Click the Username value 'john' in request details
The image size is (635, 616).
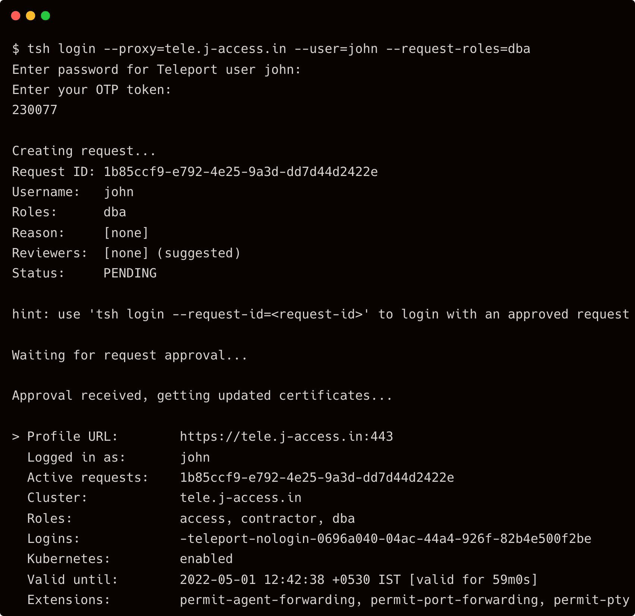click(x=119, y=192)
